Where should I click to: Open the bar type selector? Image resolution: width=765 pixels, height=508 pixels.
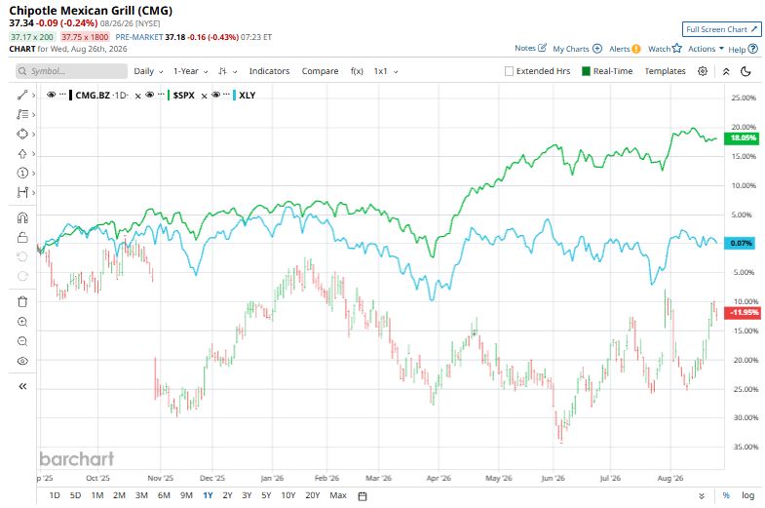click(227, 71)
